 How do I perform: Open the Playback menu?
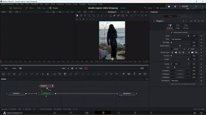click(60, 4)
